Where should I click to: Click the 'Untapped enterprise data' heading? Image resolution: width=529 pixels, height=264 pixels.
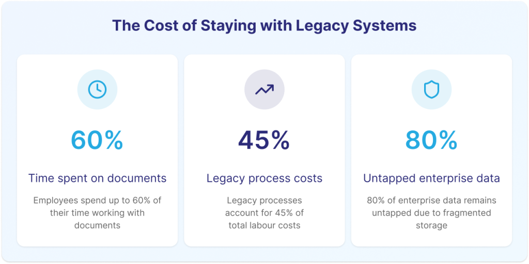[x=431, y=178]
